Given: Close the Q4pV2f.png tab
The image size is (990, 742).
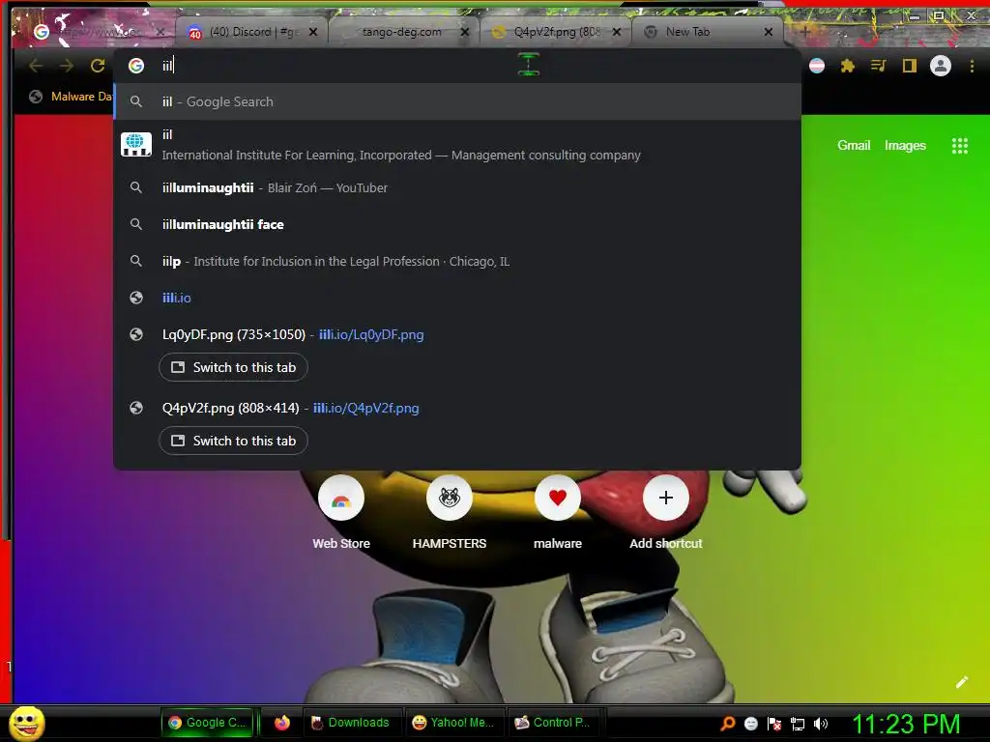Looking at the screenshot, I should (617, 32).
